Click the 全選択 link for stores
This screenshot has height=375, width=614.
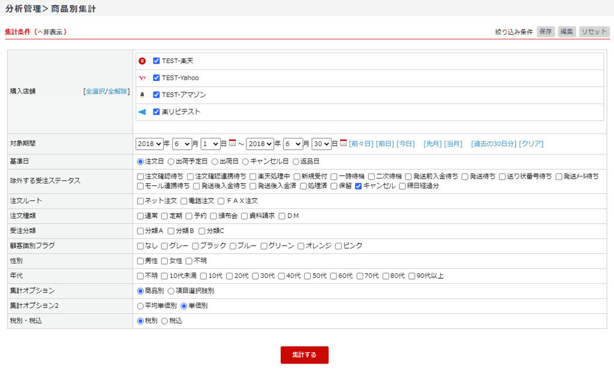[x=95, y=92]
